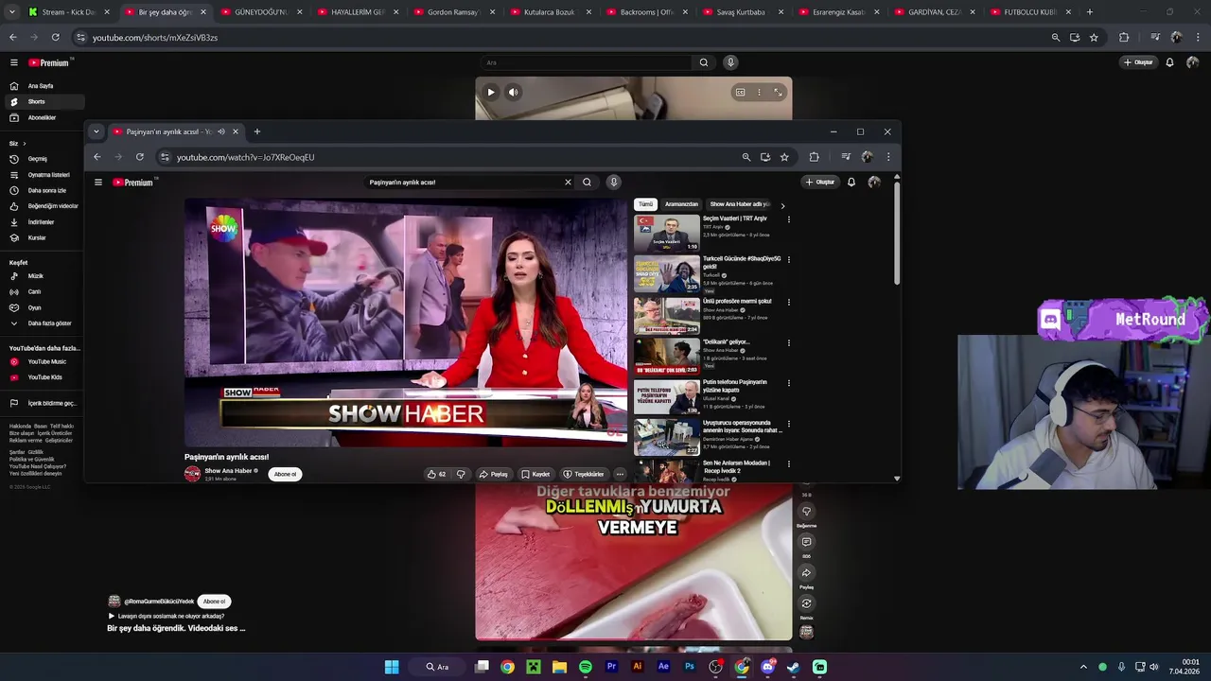Image resolution: width=1211 pixels, height=681 pixels.
Task: Mute the Shorts video volume
Action: [x=513, y=92]
